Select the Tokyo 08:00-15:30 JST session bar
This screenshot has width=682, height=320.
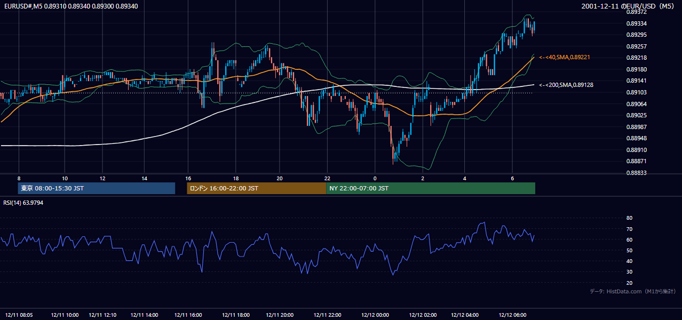click(x=97, y=188)
